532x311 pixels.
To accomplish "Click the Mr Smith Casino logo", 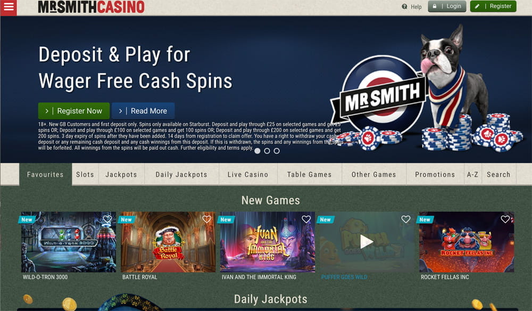I will [92, 7].
